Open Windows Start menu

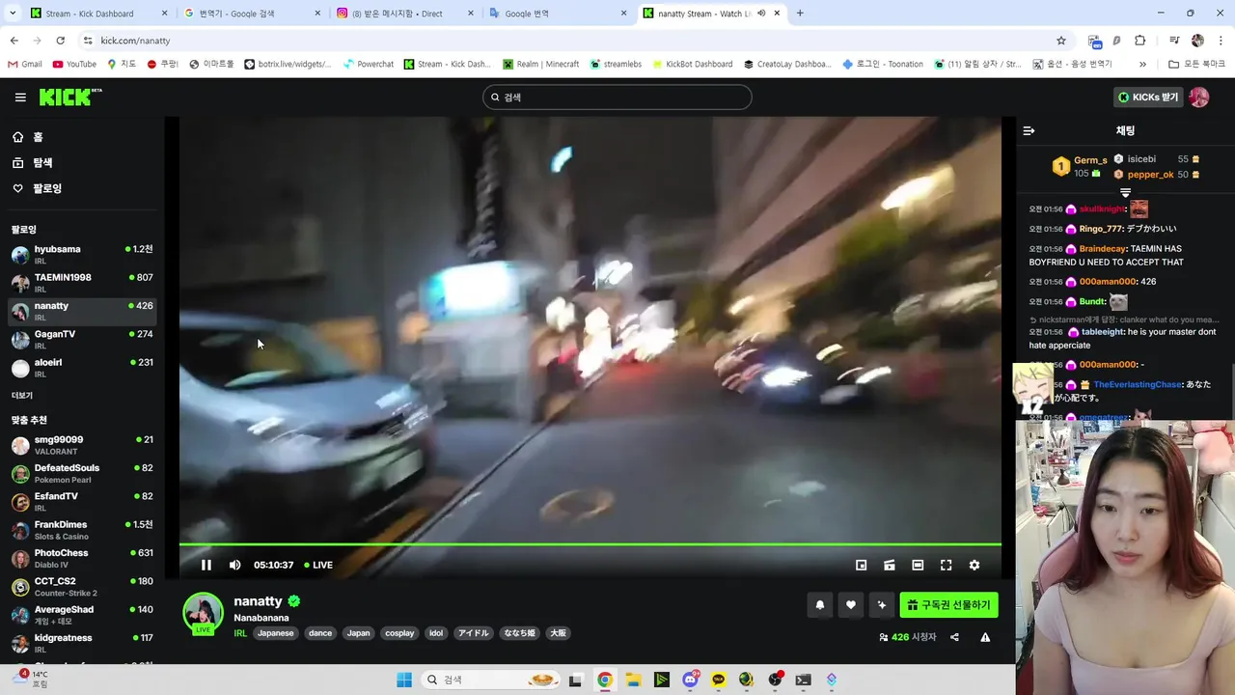[404, 680]
